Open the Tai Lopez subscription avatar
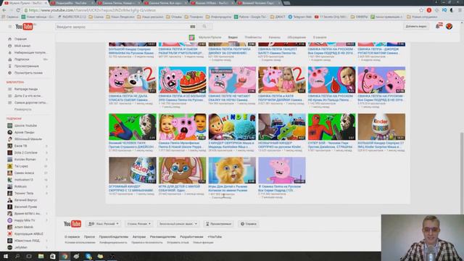The height and width of the screenshot is (261, 464). pyautogui.click(x=9, y=166)
